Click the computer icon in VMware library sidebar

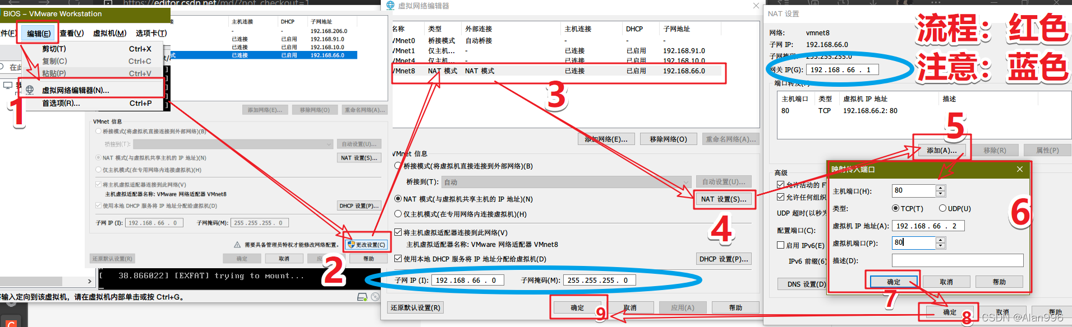coord(8,86)
